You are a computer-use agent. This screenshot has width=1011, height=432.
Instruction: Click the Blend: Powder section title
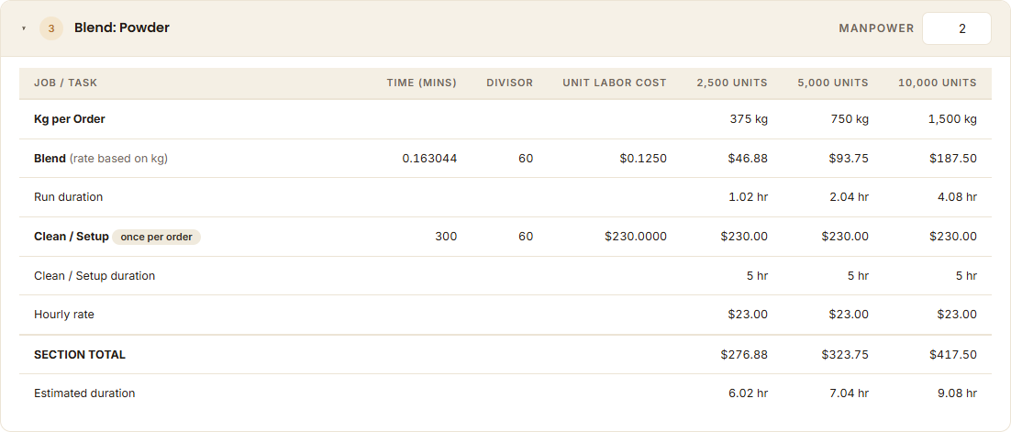[x=122, y=28]
